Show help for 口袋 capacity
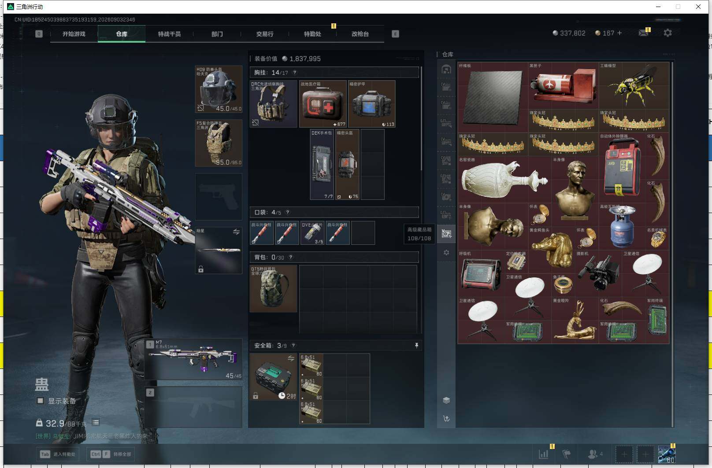The image size is (712, 468). coord(288,212)
